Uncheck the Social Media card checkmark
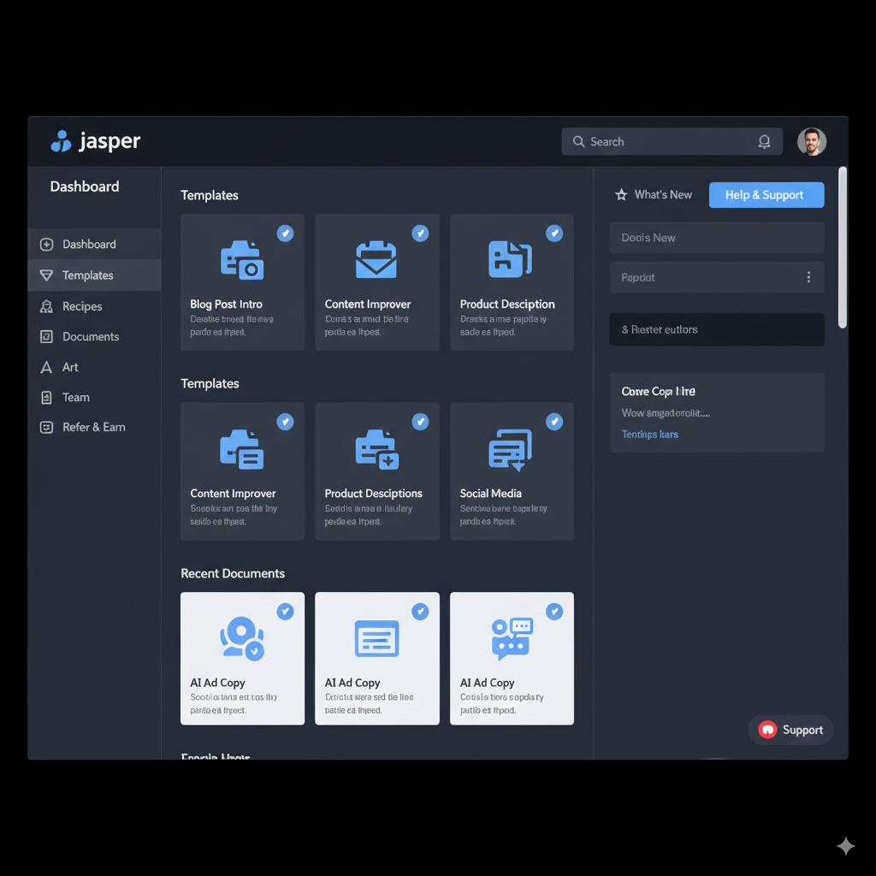876x876 pixels. point(554,421)
